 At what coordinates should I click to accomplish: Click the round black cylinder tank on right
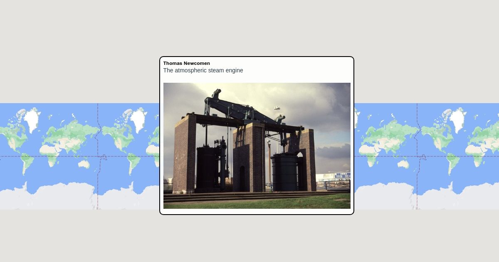[284, 172]
